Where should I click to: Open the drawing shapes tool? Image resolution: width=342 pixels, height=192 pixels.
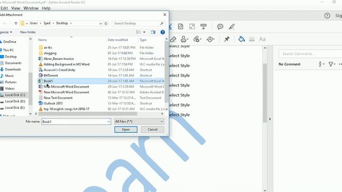point(211,39)
